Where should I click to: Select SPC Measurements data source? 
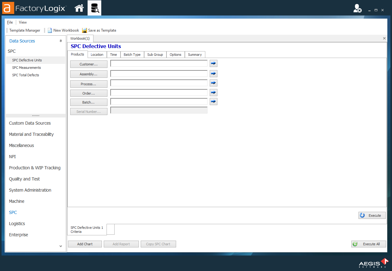(26, 68)
